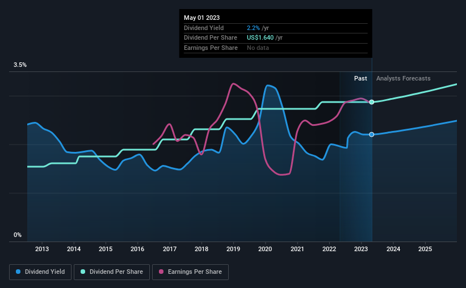Image resolution: width=466 pixels, height=288 pixels.
Task: Click the tooltip Dividend Yield row label
Action: point(204,28)
